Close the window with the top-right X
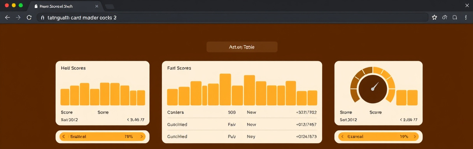 [x=467, y=5]
